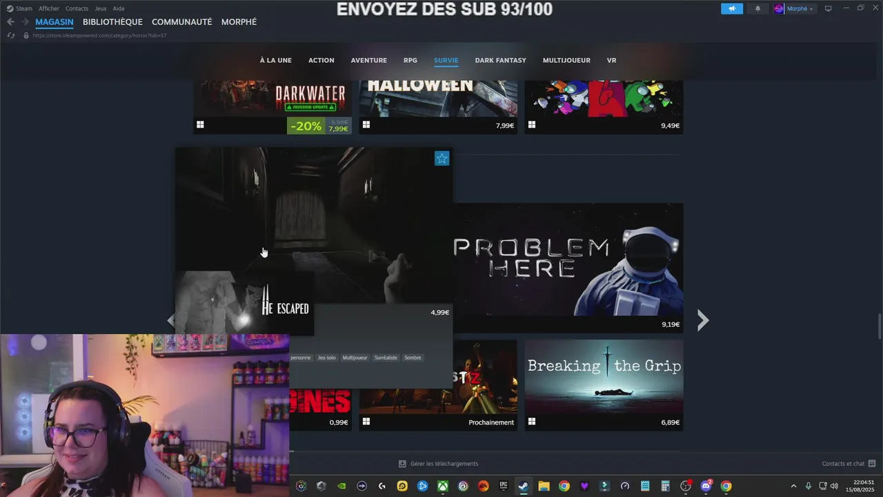
Task: Click the Multijoueur tag on He Escaped
Action: (355, 358)
